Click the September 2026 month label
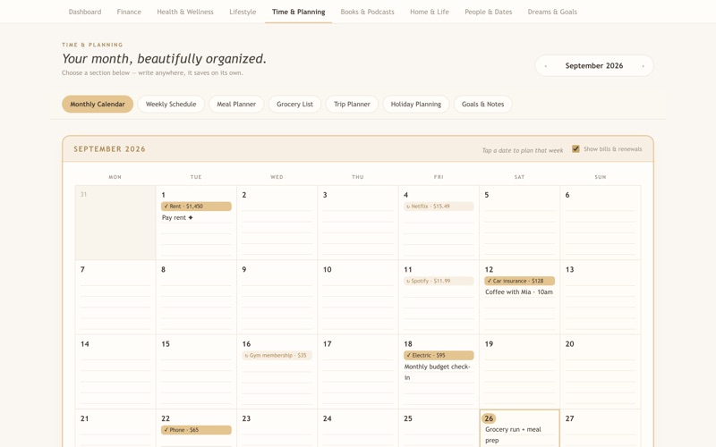This screenshot has width=716, height=447. [x=594, y=65]
